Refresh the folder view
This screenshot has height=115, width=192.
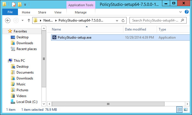click(x=123, y=20)
